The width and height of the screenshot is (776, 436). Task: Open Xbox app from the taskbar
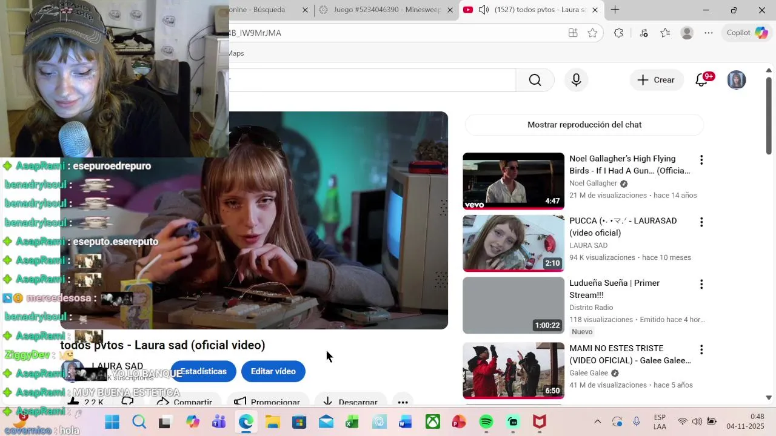click(x=432, y=421)
